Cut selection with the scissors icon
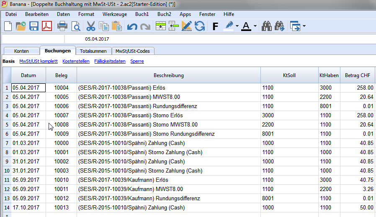The height and width of the screenshot is (217, 376). click(90, 26)
